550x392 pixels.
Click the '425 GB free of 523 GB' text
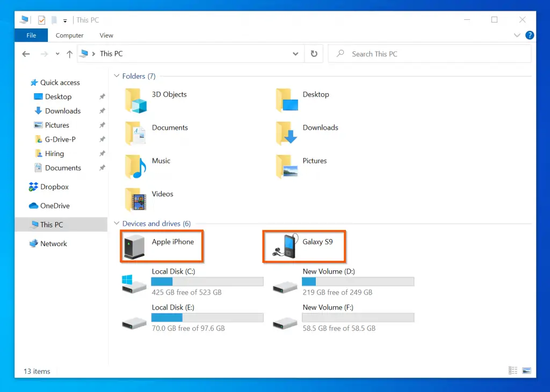coord(186,292)
